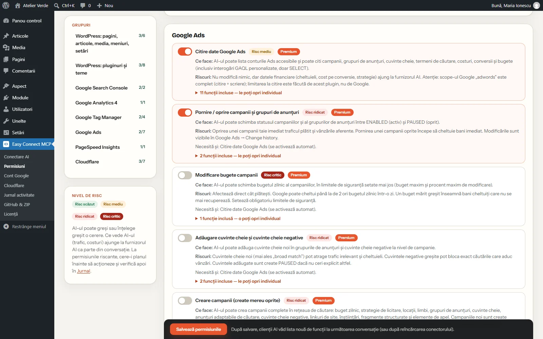This screenshot has height=339, width=543.
Task: Open the GitHub & ZIP submenu item
Action: 17,204
